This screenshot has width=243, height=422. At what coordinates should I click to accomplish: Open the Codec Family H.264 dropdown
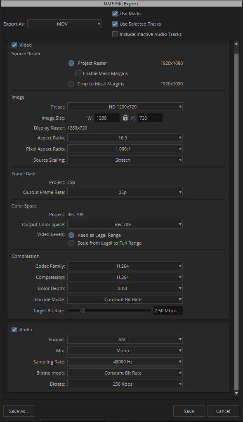pyautogui.click(x=125, y=266)
